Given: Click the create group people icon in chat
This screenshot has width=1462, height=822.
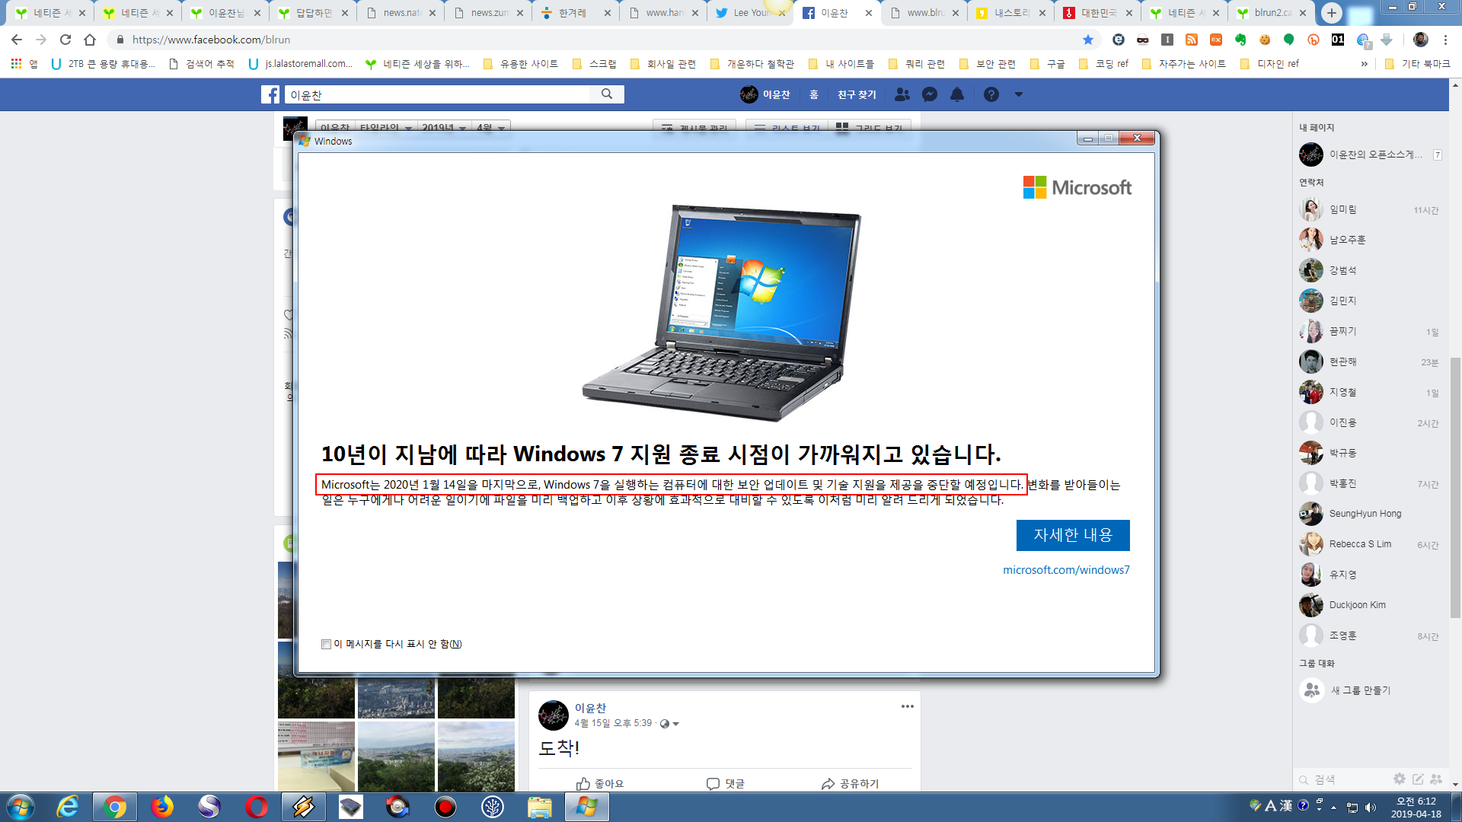Looking at the screenshot, I should coord(1436,779).
